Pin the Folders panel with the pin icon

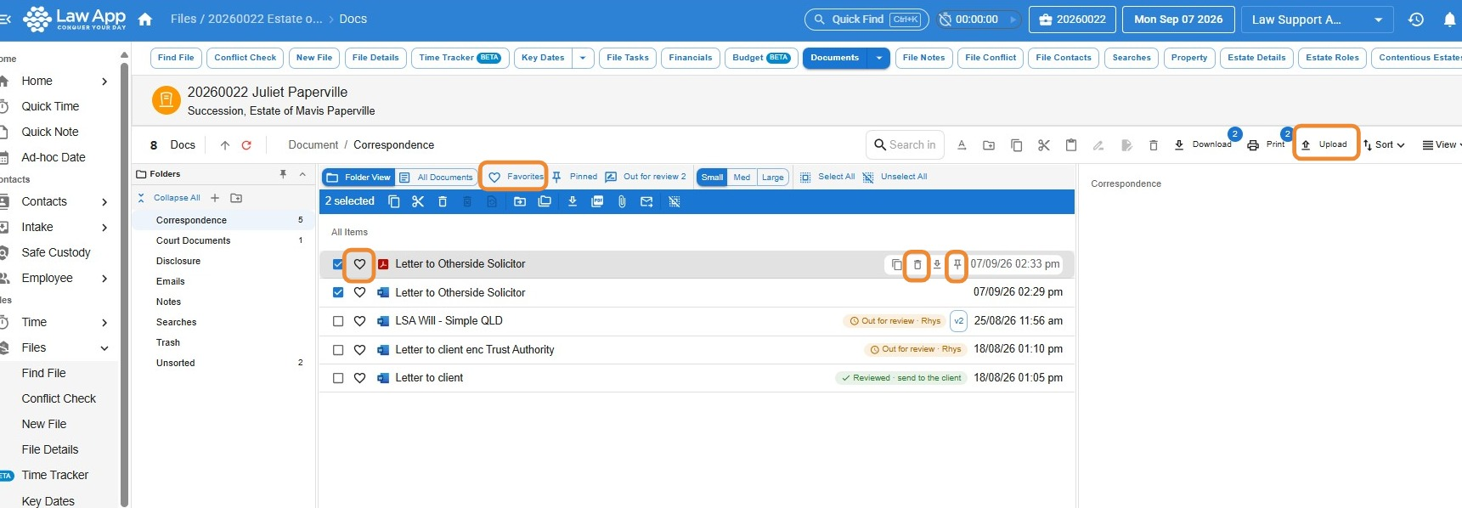(x=283, y=174)
